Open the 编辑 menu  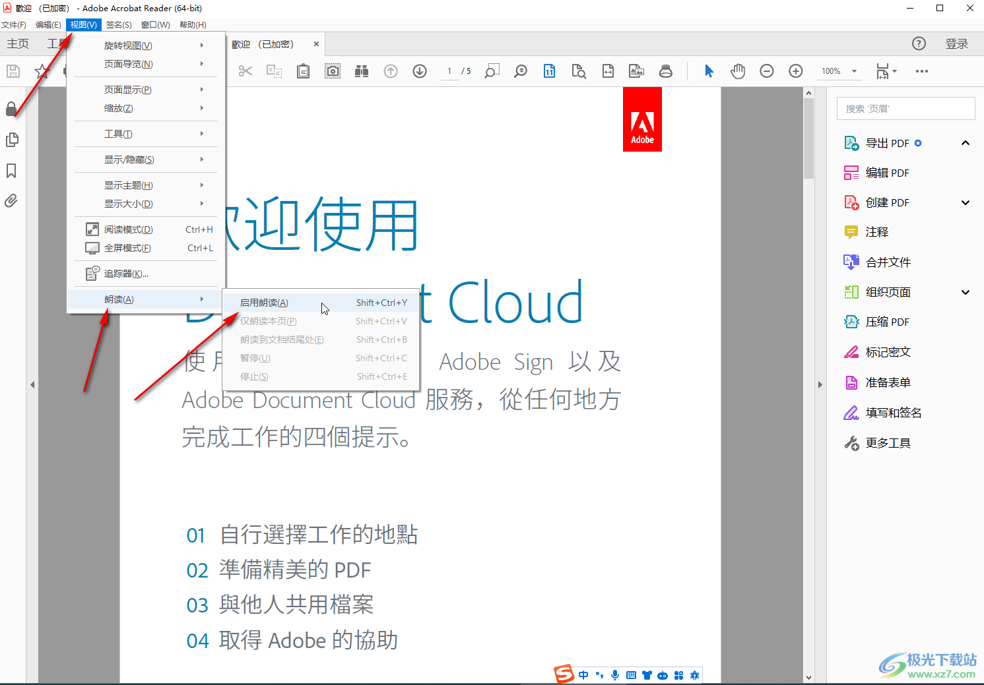[48, 25]
